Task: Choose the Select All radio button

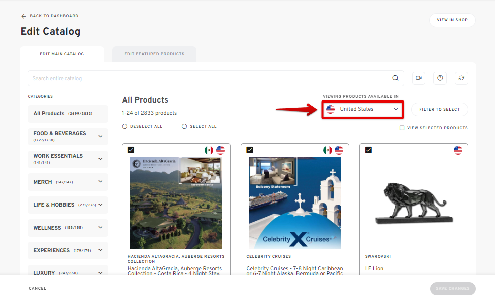Action: coord(184,126)
